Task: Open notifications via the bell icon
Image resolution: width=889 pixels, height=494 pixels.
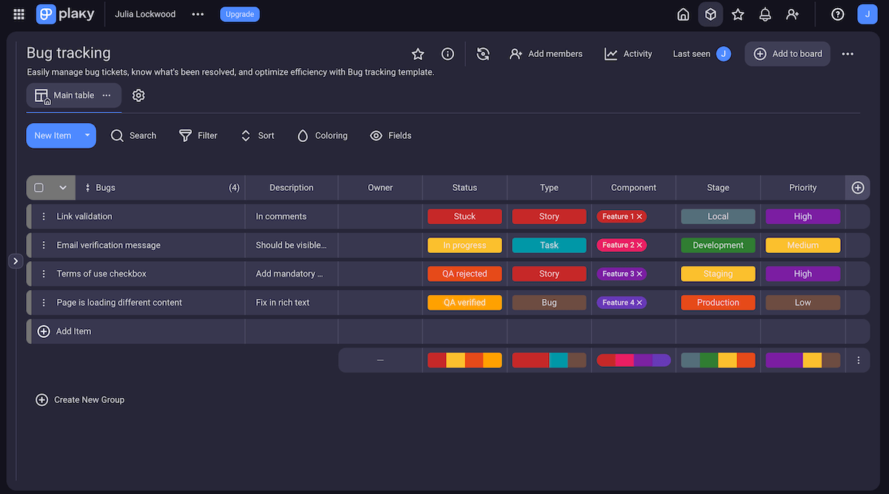Action: (765, 14)
